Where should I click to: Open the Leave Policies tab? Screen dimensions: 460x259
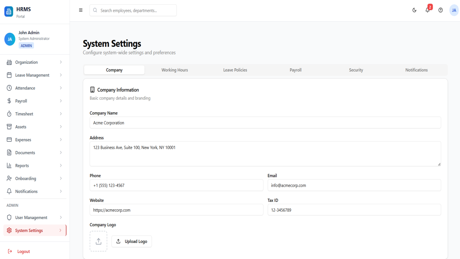[x=235, y=70]
